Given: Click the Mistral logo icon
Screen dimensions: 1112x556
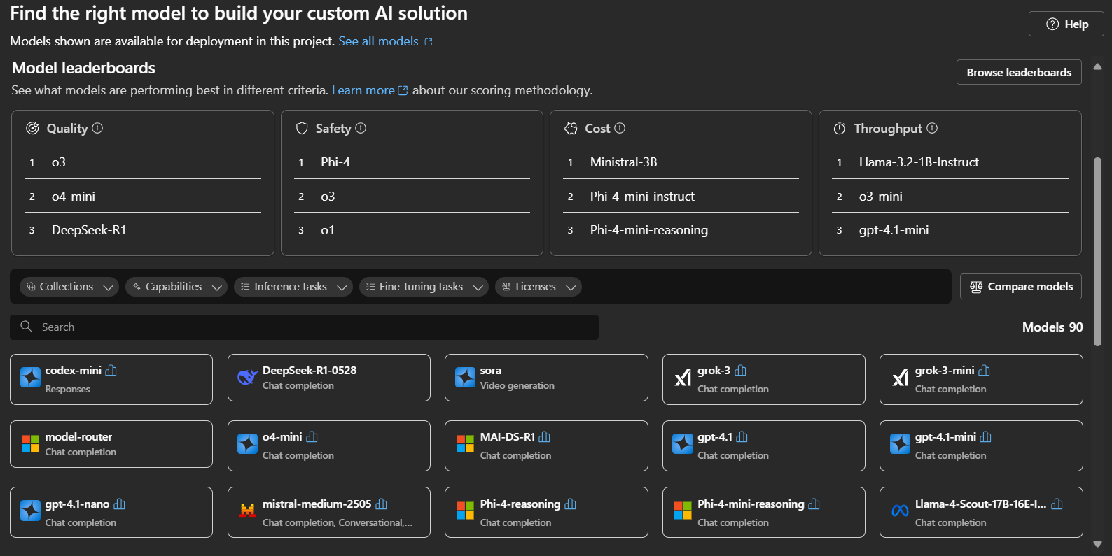Looking at the screenshot, I should [x=247, y=511].
